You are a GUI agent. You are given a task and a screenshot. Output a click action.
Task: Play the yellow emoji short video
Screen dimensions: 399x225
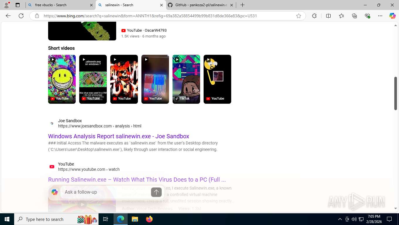point(217,79)
